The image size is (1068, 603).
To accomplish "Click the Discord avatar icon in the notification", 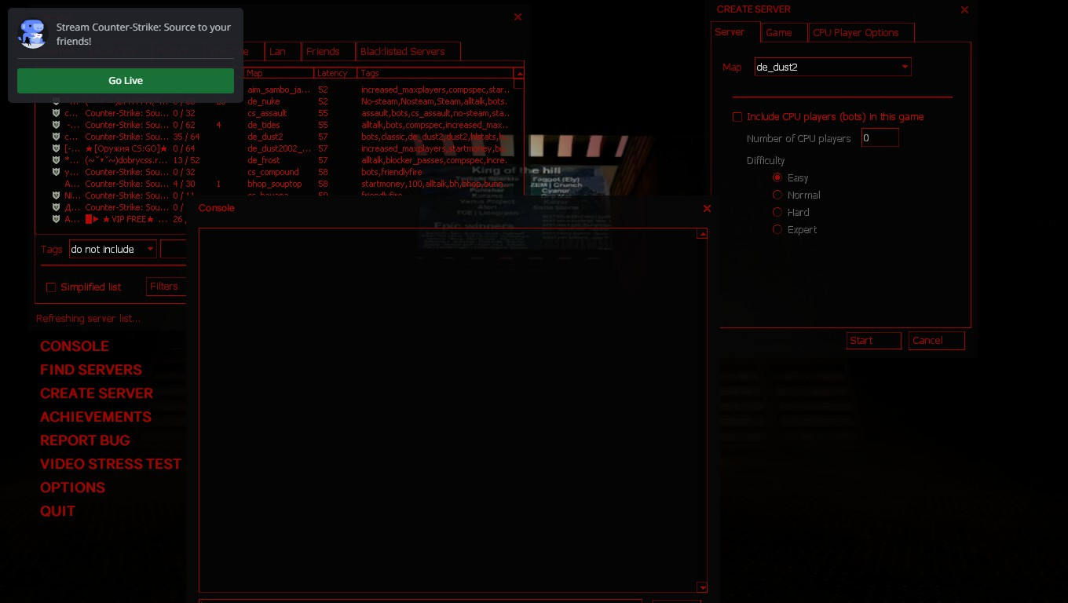I will tap(32, 34).
